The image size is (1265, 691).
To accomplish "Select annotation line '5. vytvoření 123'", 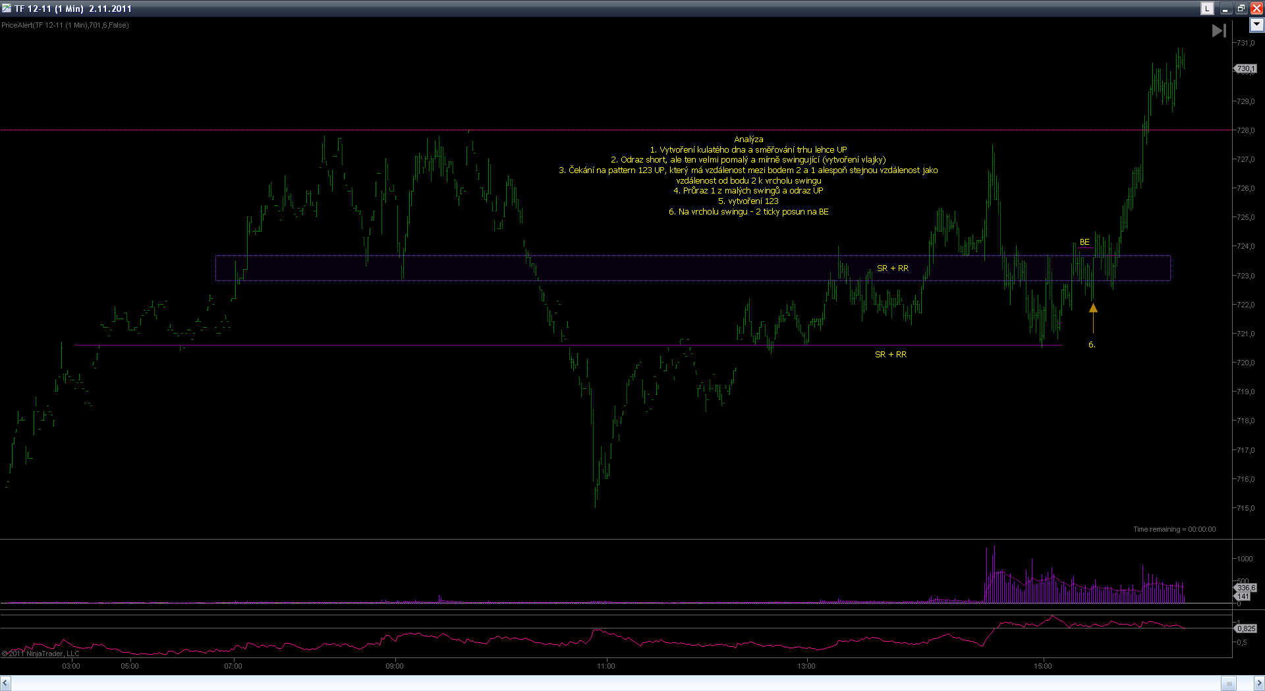I will pyautogui.click(x=748, y=201).
